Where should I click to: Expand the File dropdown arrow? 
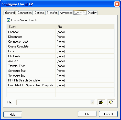pyautogui.click(x=92, y=102)
